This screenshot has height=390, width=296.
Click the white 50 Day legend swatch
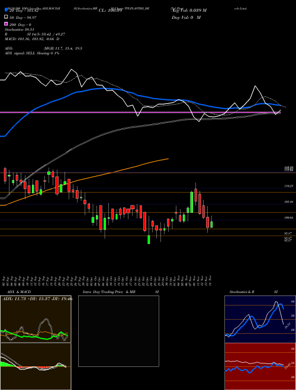(6, 17)
